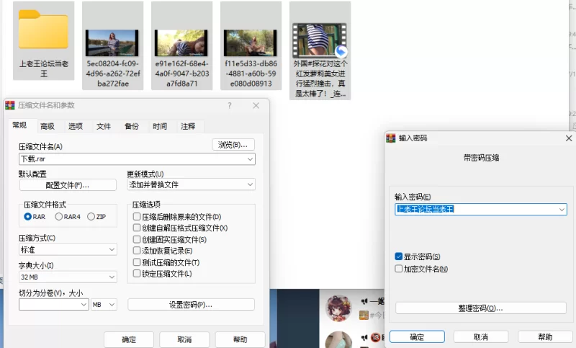Click the f11e5d33-db86-4881-a60b-59e080d08913 filename
Screen dimensions: 576x348
(x=251, y=73)
